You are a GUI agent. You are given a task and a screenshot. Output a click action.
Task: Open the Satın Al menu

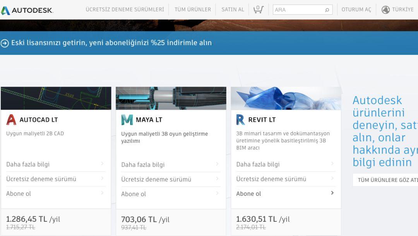[233, 10]
